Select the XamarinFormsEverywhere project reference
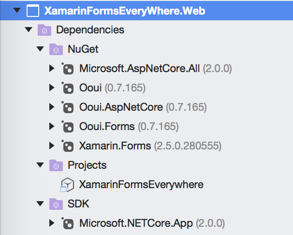This screenshot has height=235, width=293. pyautogui.click(x=142, y=185)
